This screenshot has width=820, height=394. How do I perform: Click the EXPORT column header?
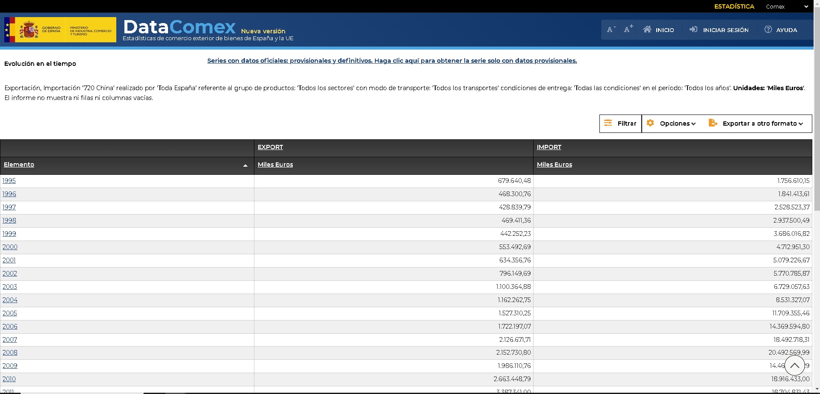click(x=270, y=147)
